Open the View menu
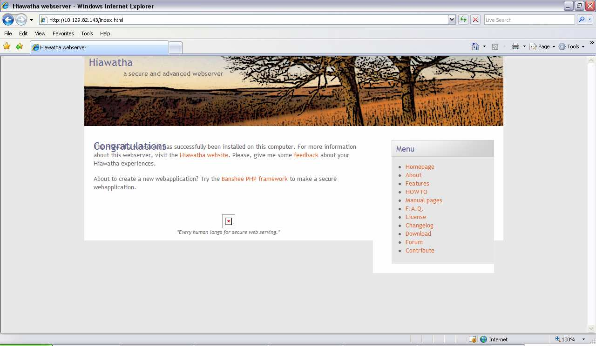 pos(40,33)
